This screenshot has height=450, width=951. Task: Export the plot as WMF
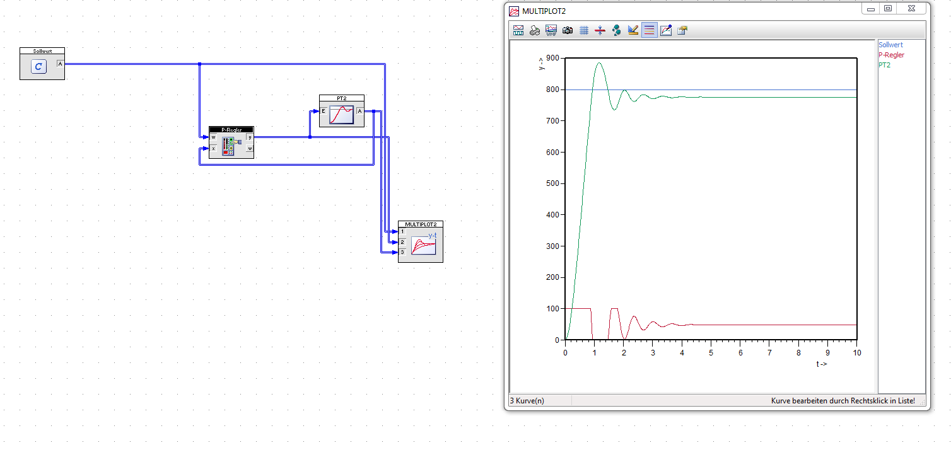click(x=551, y=30)
